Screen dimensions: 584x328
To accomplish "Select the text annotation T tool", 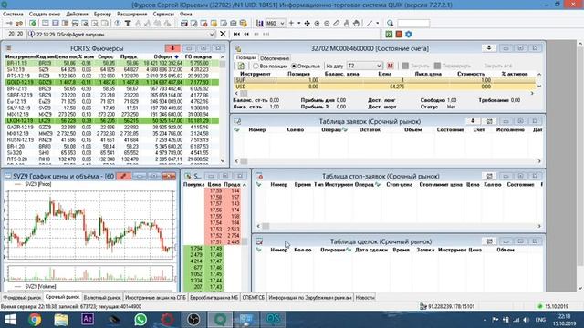I will 128,23.
